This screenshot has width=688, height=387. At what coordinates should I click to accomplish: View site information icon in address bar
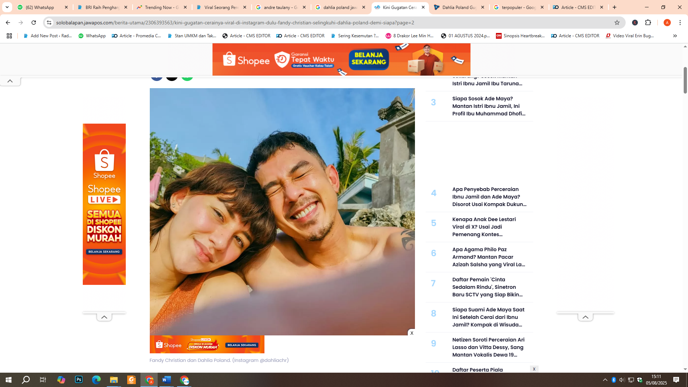49,23
